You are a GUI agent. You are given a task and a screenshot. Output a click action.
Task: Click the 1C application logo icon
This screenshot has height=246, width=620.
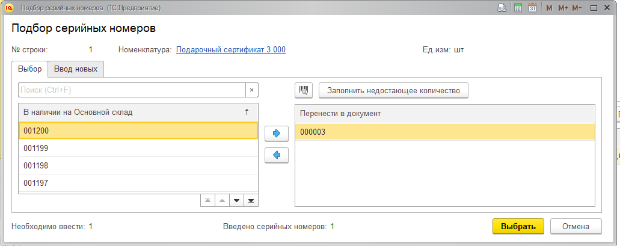(x=10, y=8)
